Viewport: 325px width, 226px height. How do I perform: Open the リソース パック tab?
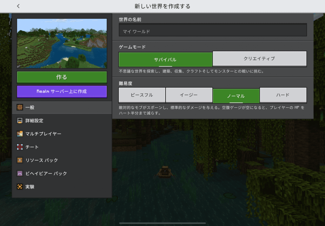point(62,160)
